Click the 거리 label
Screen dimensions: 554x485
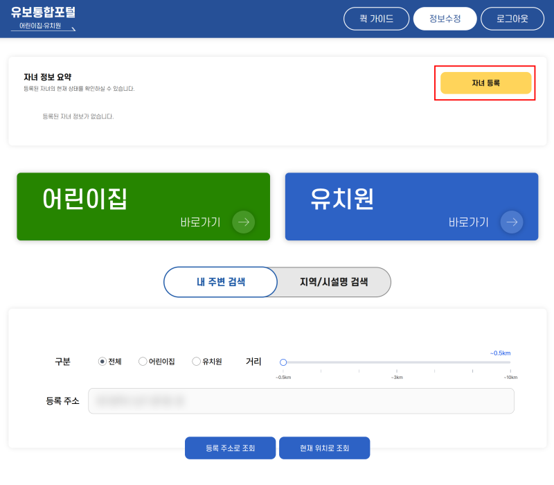pos(253,361)
